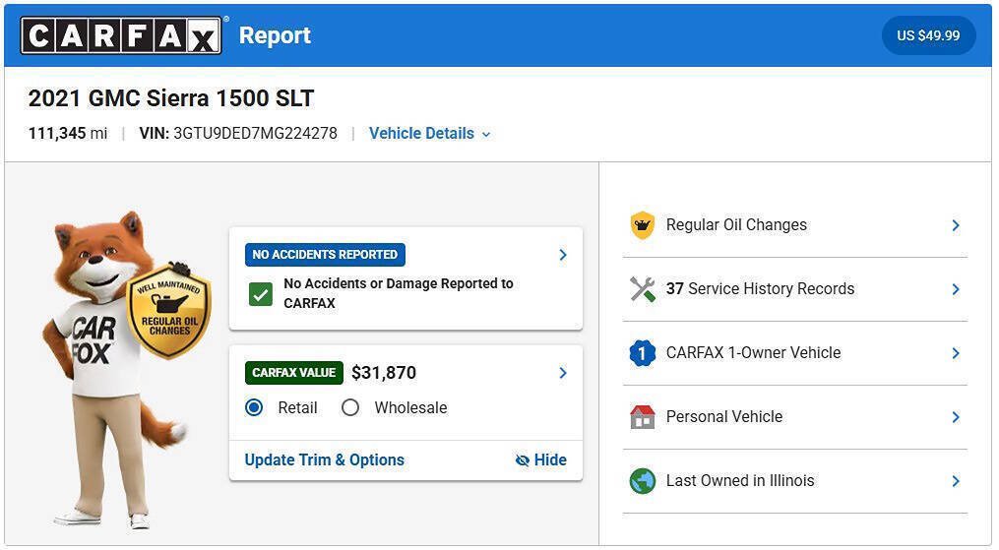Click the CARFAX VALUE green label
The image size is (999, 550).
pos(293,372)
